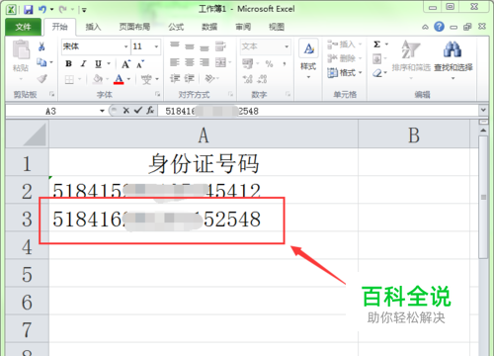
Task: Switch to 公式 Formulas tab
Action: [x=176, y=27]
